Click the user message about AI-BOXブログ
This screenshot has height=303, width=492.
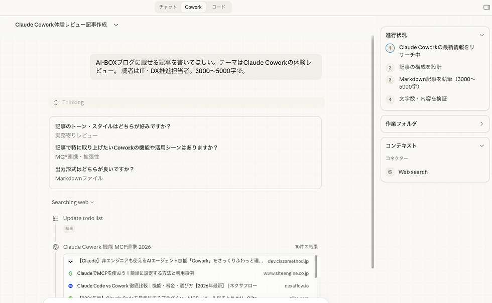point(206,67)
